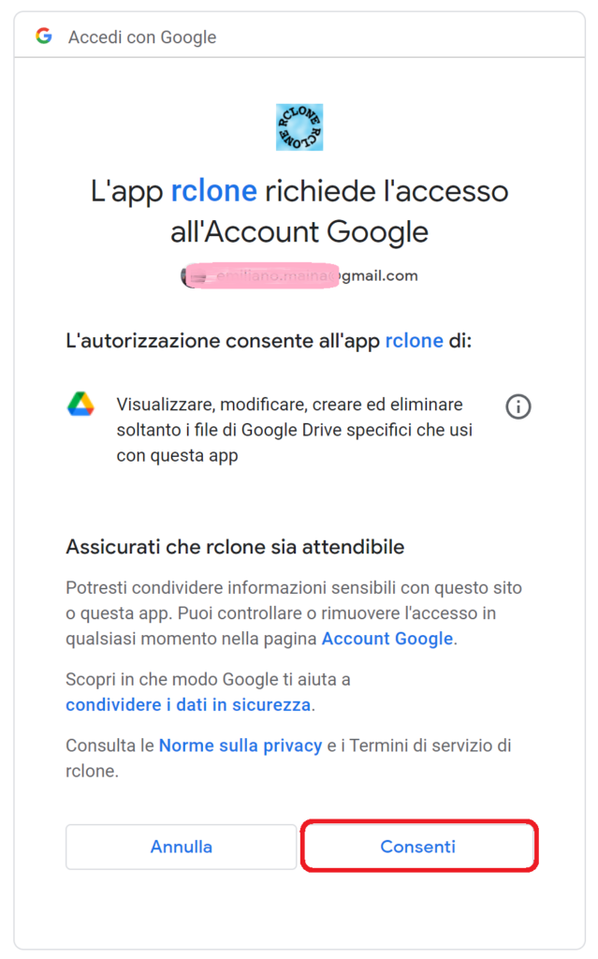Click 'Assicurati che rclone sia attendibile' heading

point(235,546)
